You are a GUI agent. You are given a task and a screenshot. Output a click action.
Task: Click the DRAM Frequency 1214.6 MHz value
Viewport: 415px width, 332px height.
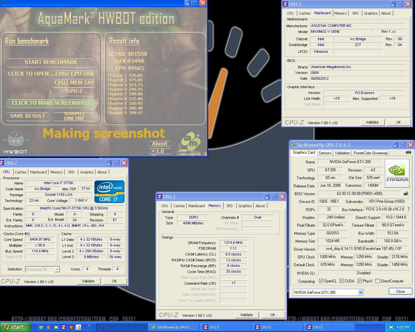click(x=233, y=243)
